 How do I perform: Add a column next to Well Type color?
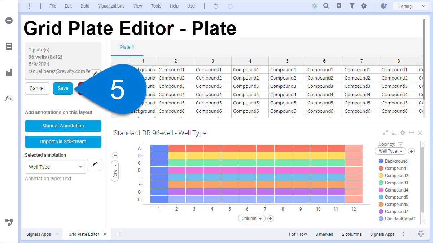(411, 151)
